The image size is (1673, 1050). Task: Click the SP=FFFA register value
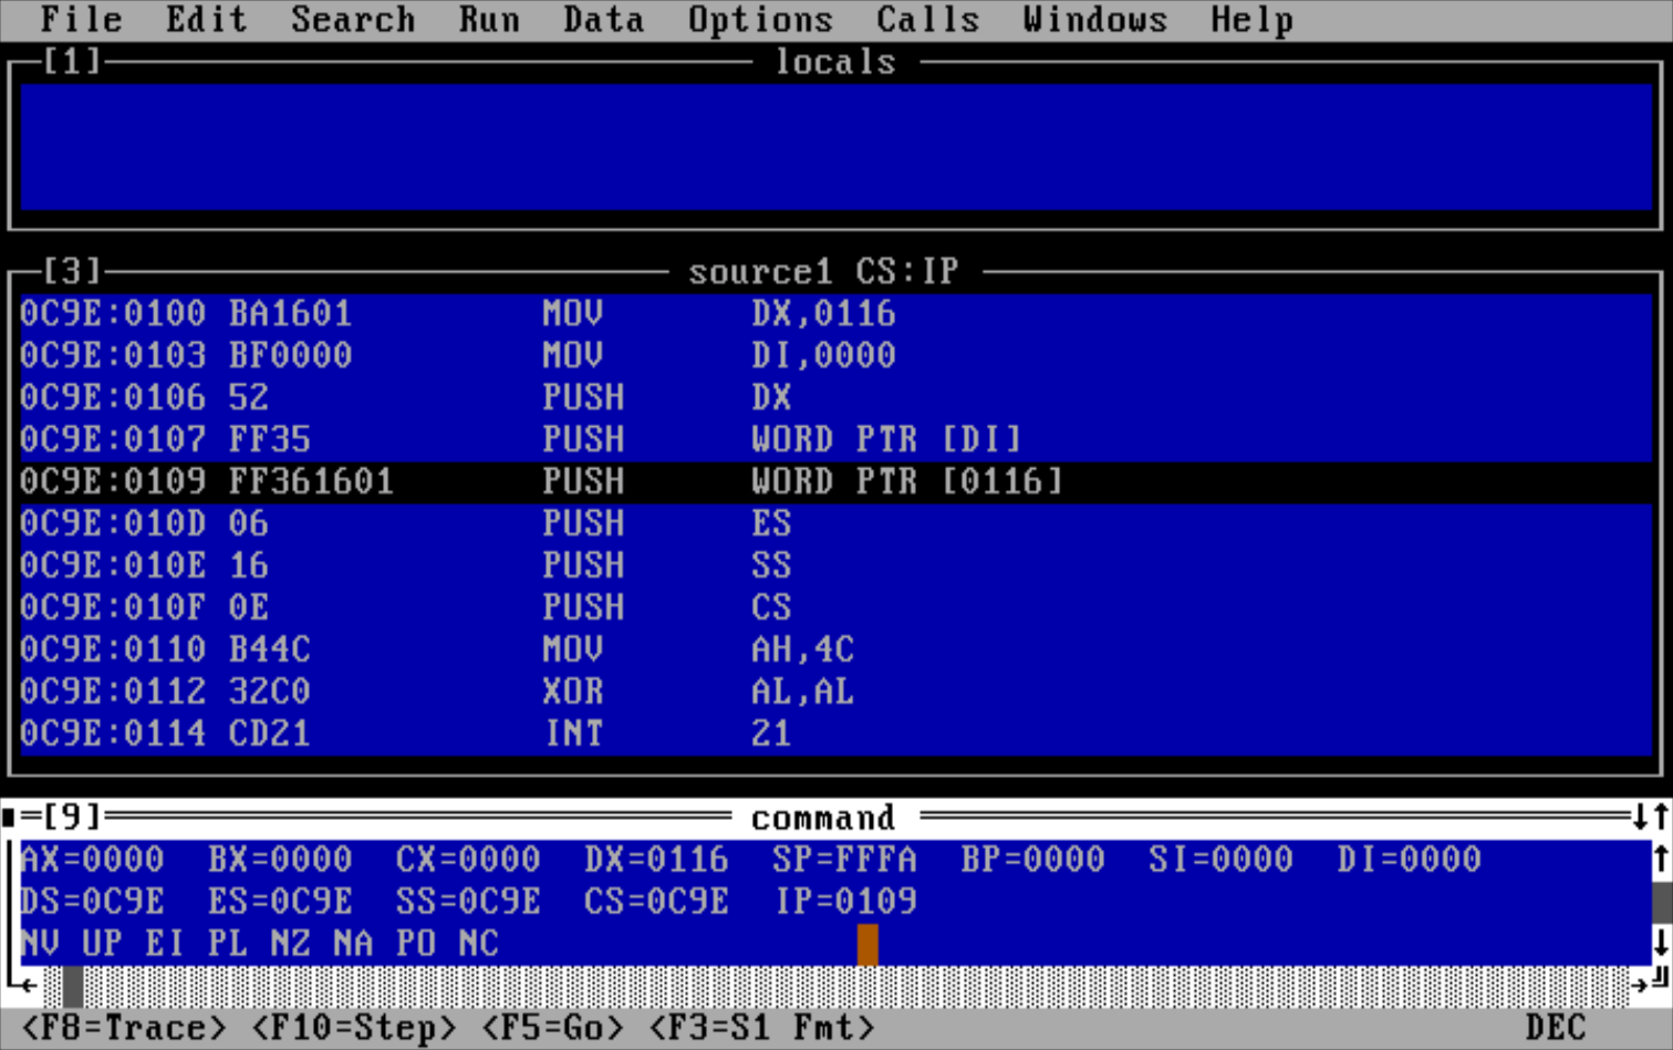coord(845,860)
